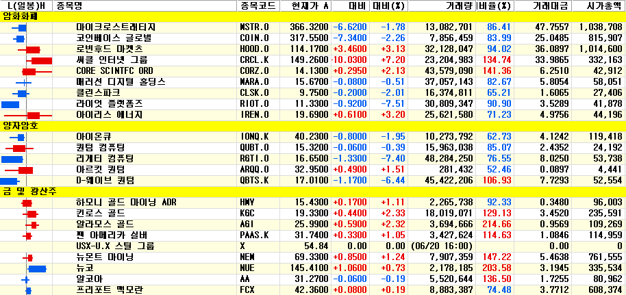
Task: Click the blue daily candle for 라이엇 플랫폼즈
Action: click(10, 104)
